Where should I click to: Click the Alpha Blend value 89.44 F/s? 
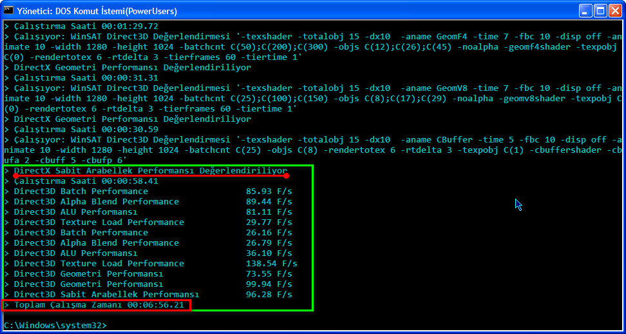click(269, 202)
